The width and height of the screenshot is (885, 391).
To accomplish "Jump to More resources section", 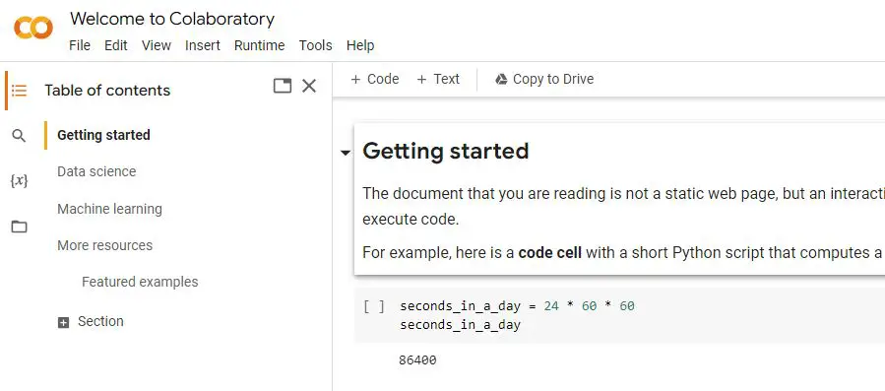I will coord(105,245).
